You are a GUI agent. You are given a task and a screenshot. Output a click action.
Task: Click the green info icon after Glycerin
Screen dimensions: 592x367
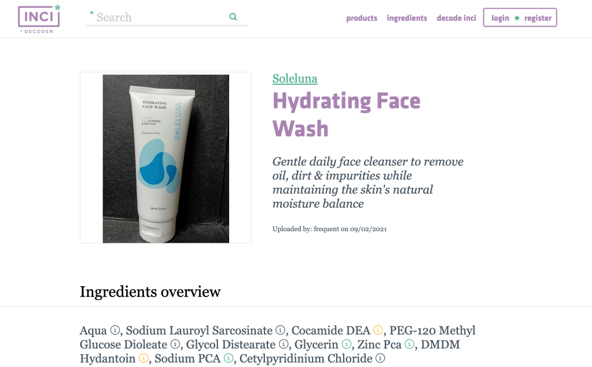346,344
